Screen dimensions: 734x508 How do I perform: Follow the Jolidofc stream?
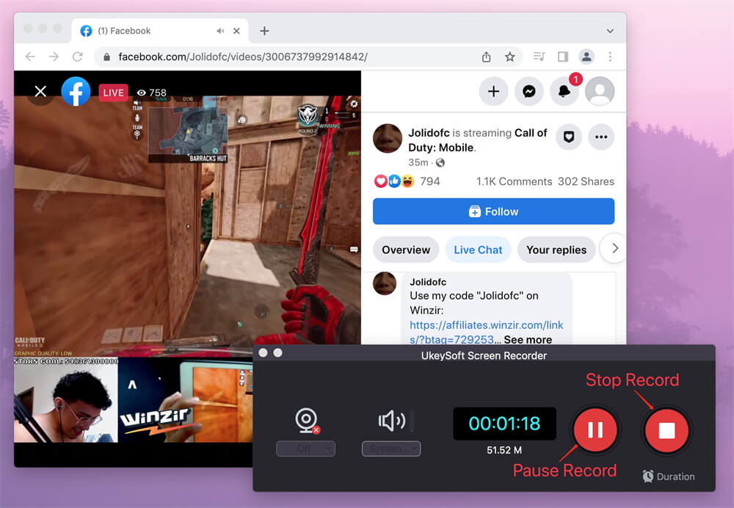(493, 211)
